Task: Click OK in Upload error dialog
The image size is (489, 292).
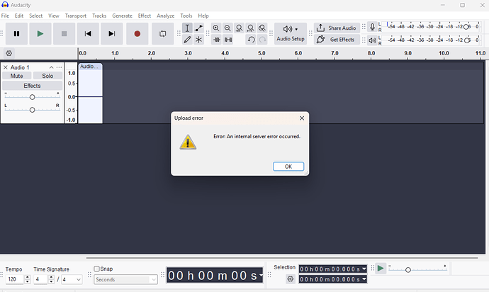Action: click(x=288, y=167)
